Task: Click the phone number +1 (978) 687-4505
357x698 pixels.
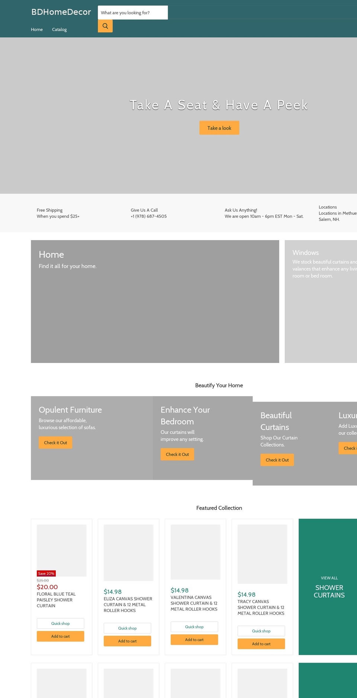Action: [149, 216]
